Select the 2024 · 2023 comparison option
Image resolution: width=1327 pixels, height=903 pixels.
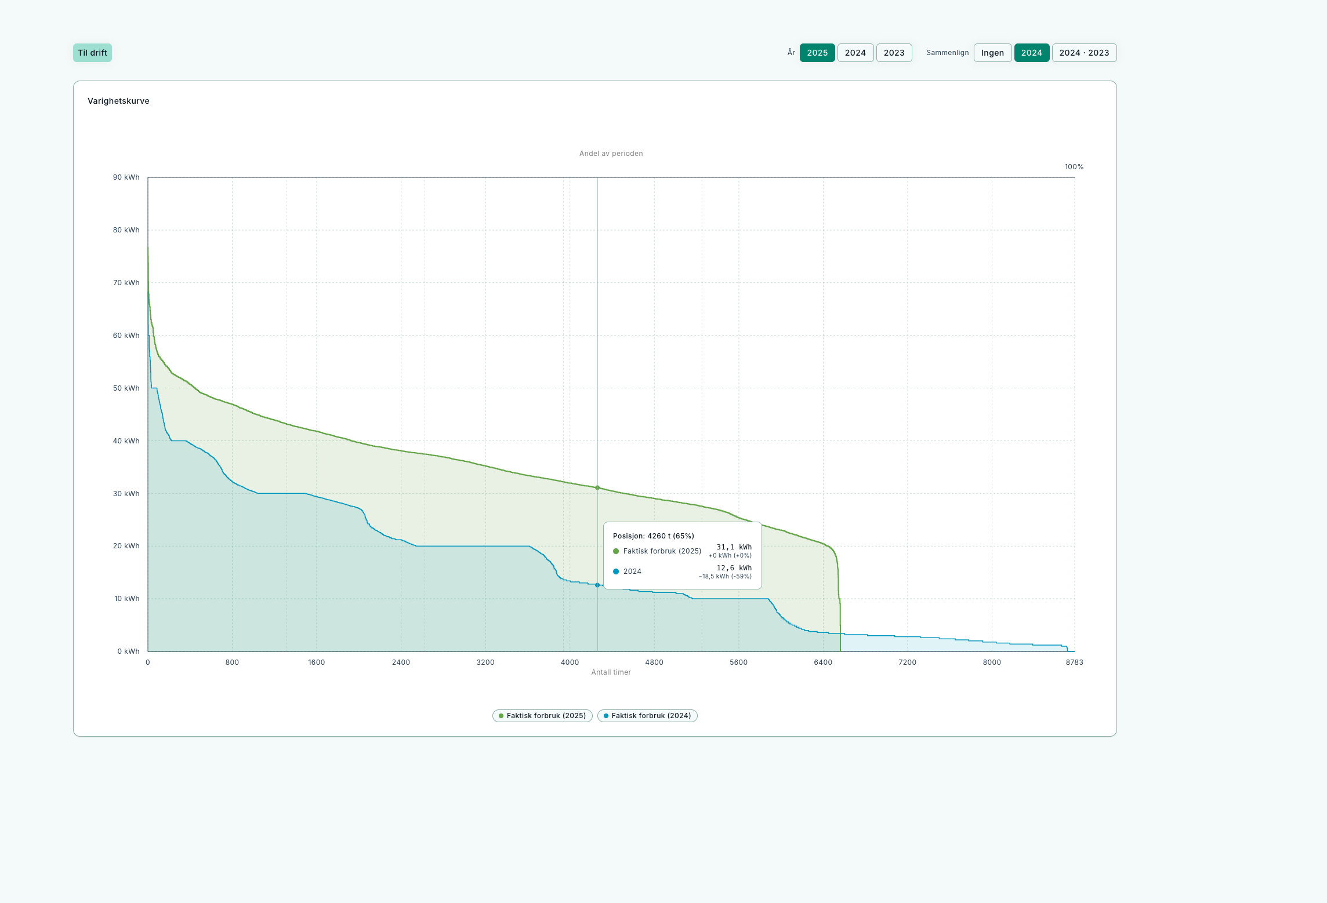(1083, 53)
